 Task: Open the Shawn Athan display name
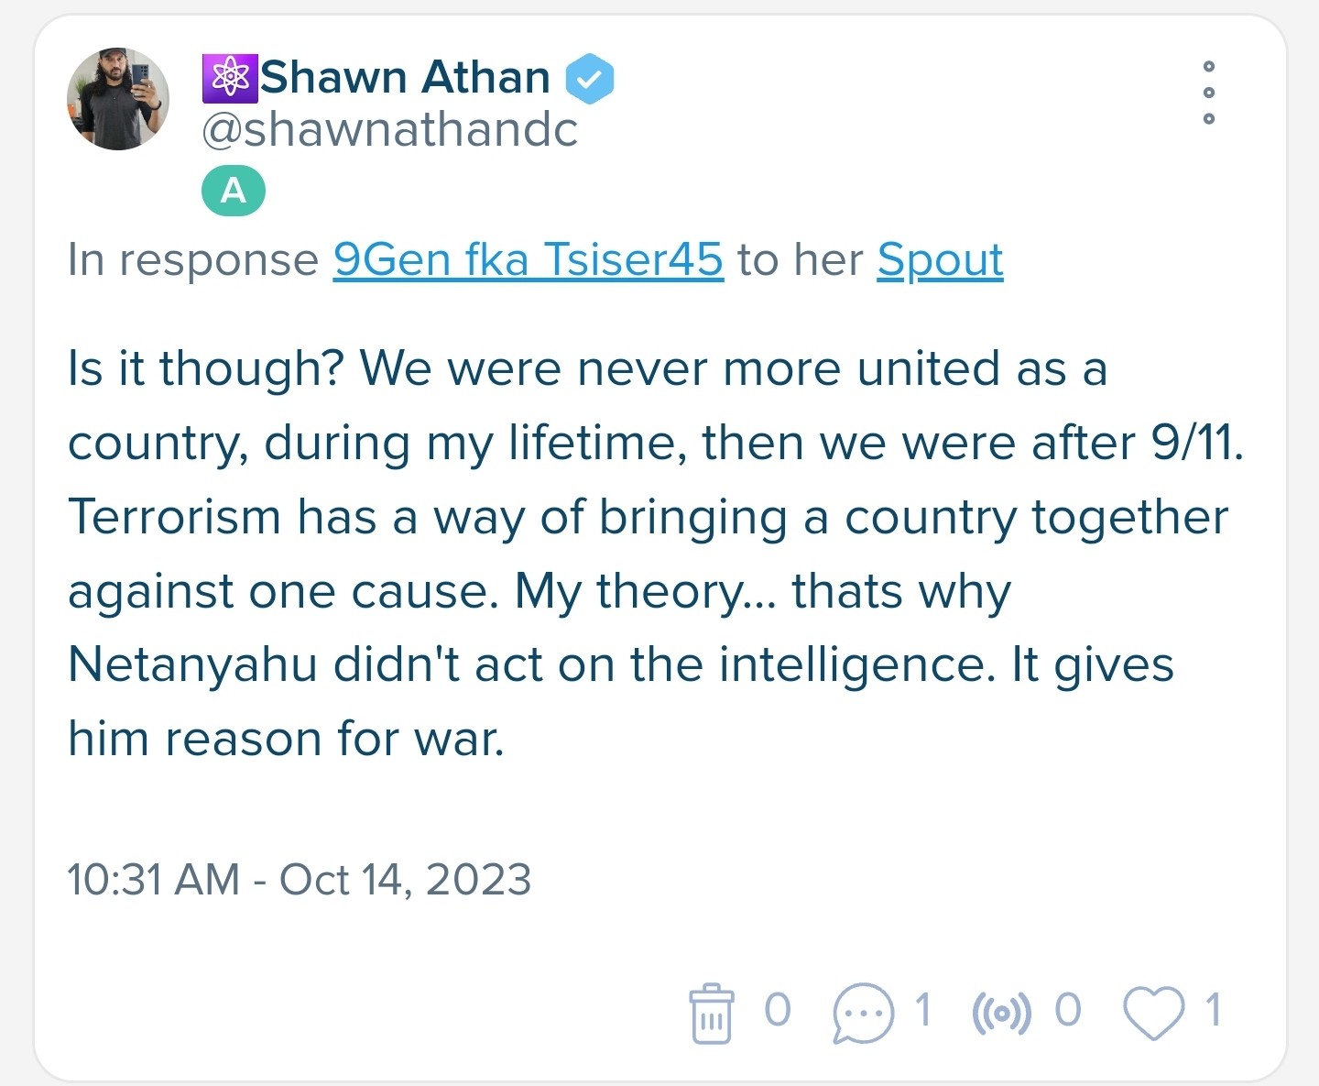click(406, 77)
